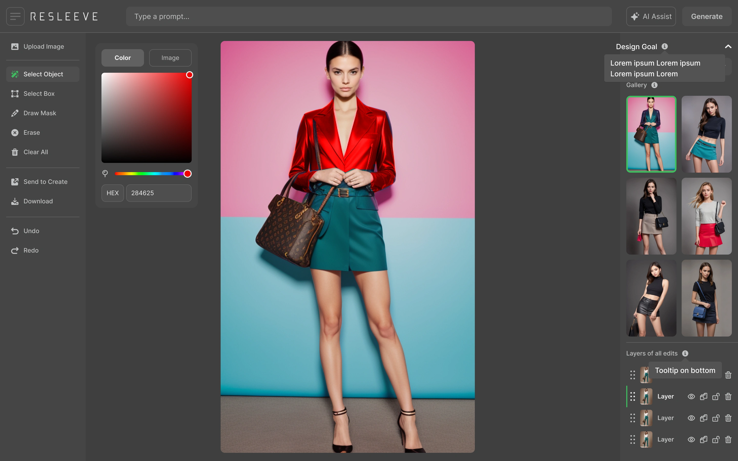
Task: Activate the Select Object tool
Action: click(x=43, y=74)
